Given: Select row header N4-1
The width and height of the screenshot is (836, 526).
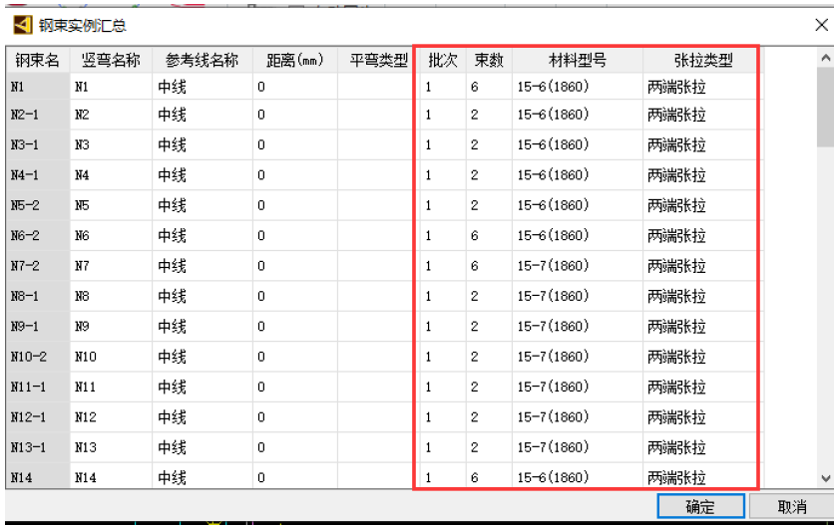Looking at the screenshot, I should 37,175.
